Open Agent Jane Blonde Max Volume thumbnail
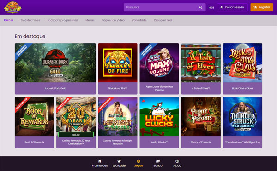Viewport: 277px width, 171px height. tap(159, 63)
